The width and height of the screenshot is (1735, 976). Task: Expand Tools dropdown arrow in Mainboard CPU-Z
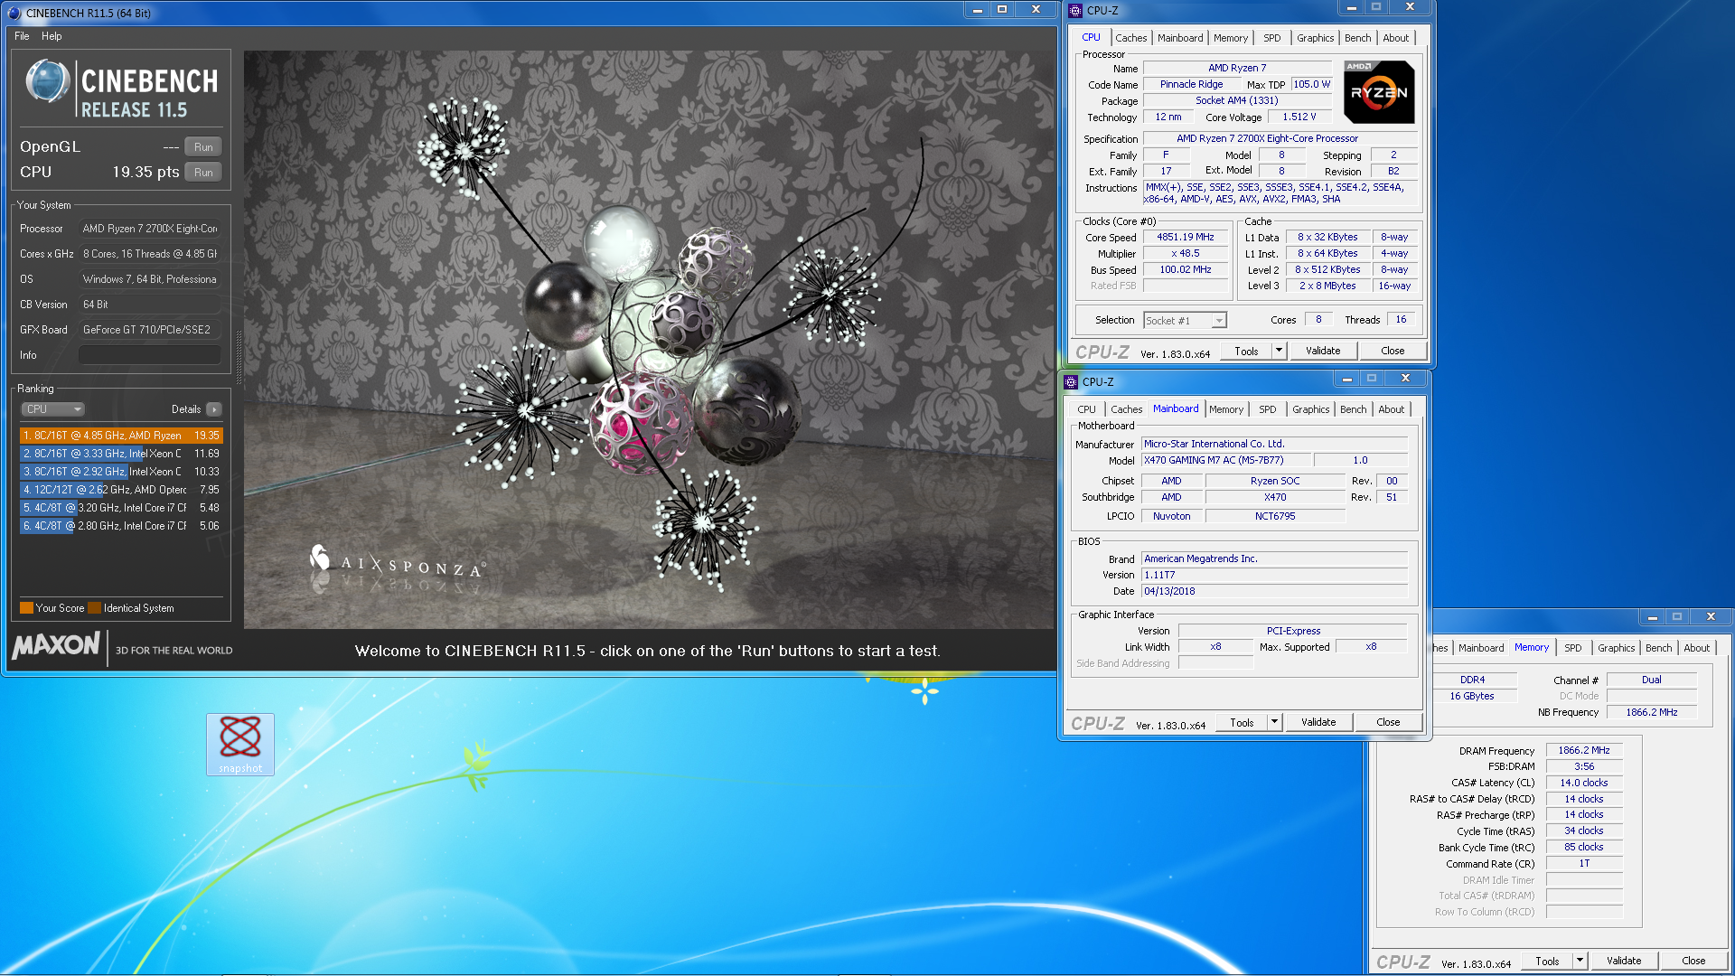[1274, 722]
